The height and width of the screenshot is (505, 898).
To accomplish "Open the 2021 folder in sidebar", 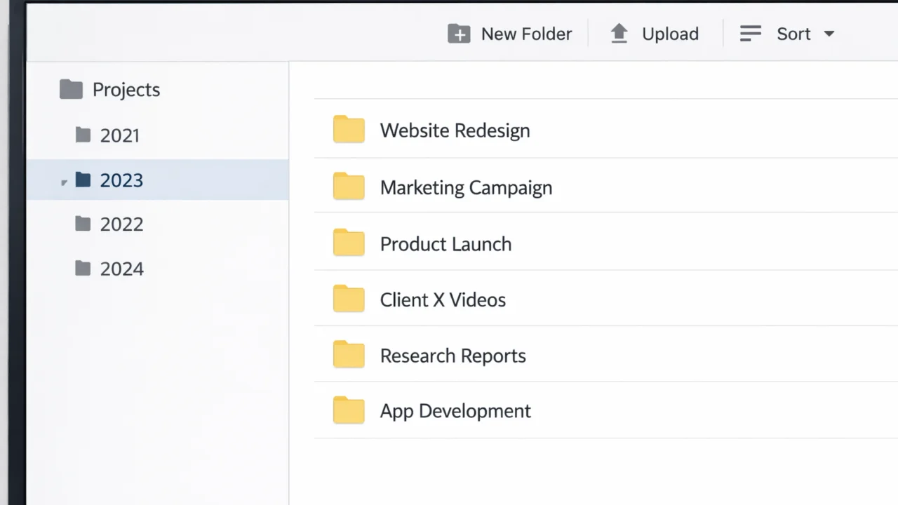I will point(119,135).
